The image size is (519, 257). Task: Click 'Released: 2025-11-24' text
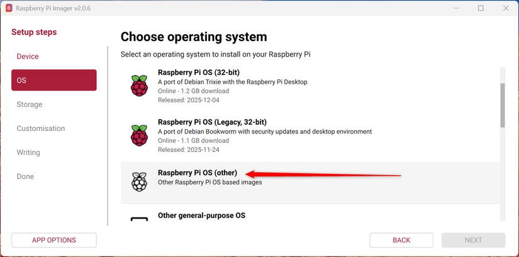coord(189,149)
